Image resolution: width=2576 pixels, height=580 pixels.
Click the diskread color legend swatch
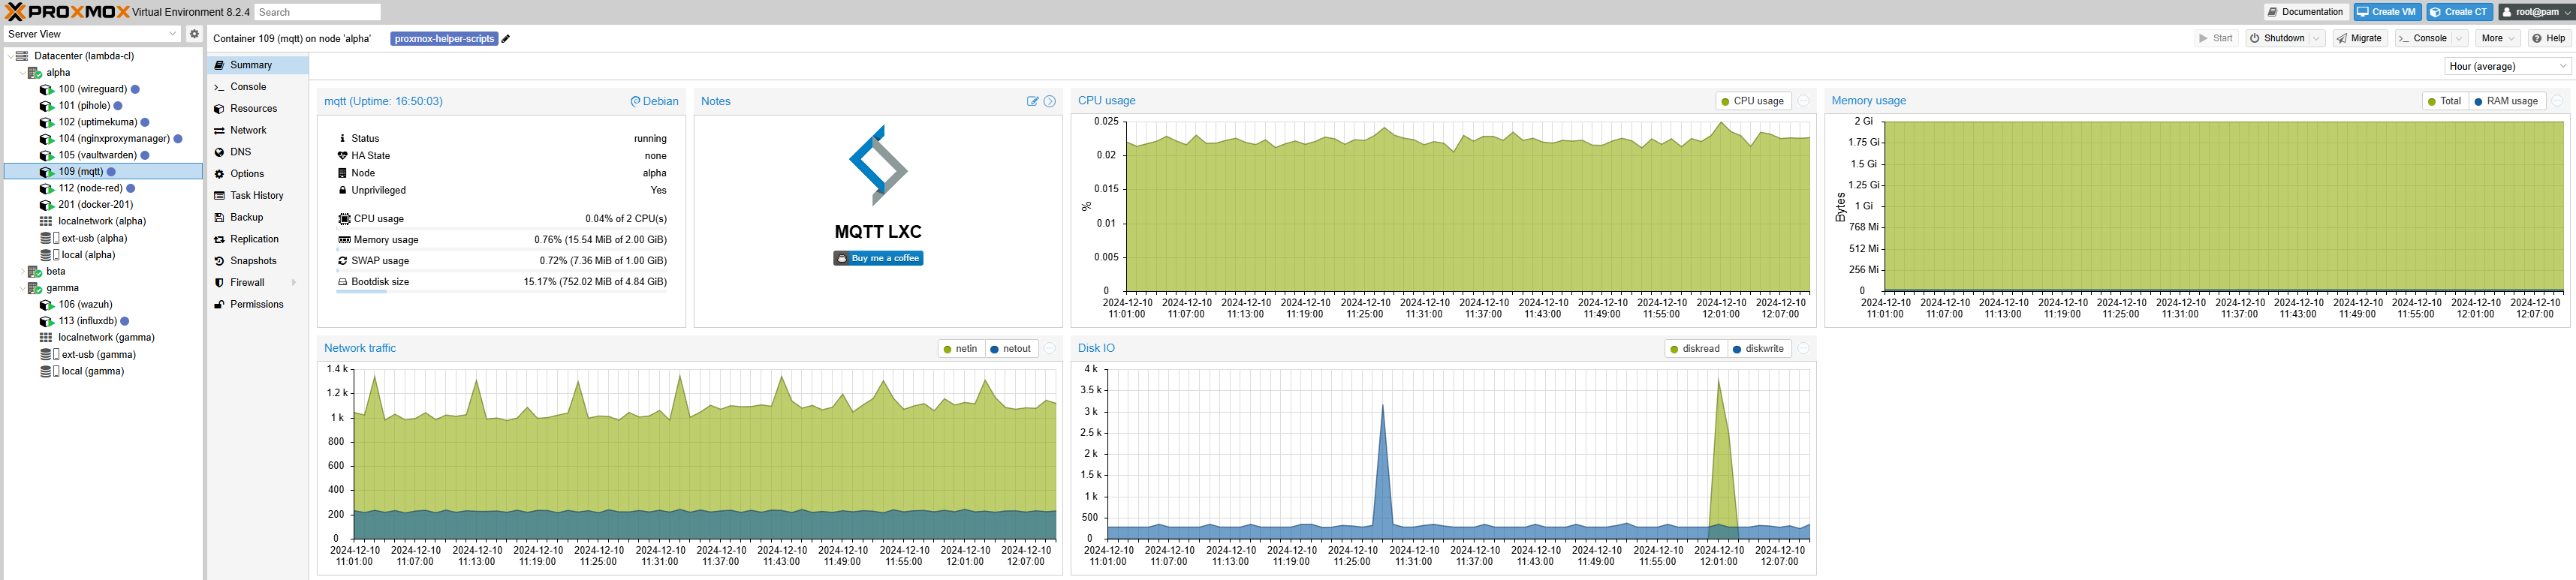tap(1674, 349)
